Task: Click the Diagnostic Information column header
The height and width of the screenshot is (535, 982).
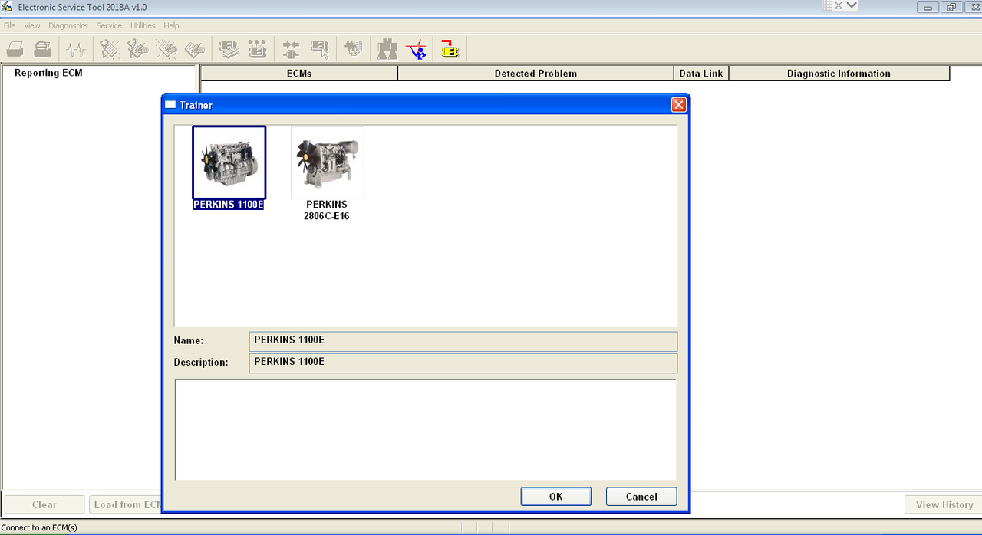Action: pyautogui.click(x=839, y=74)
